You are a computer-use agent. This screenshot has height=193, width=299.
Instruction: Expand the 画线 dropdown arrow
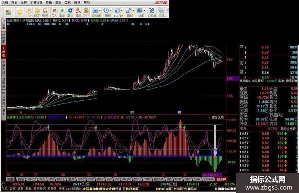(x=133, y=11)
